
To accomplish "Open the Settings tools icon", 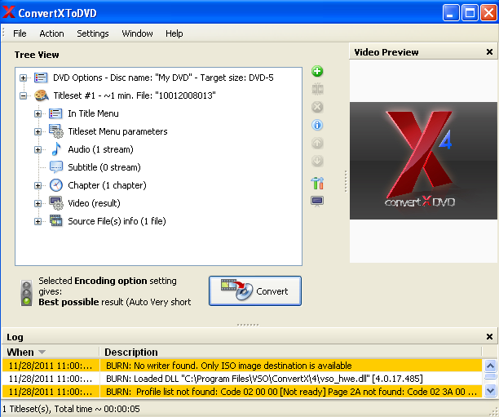I will [x=317, y=183].
